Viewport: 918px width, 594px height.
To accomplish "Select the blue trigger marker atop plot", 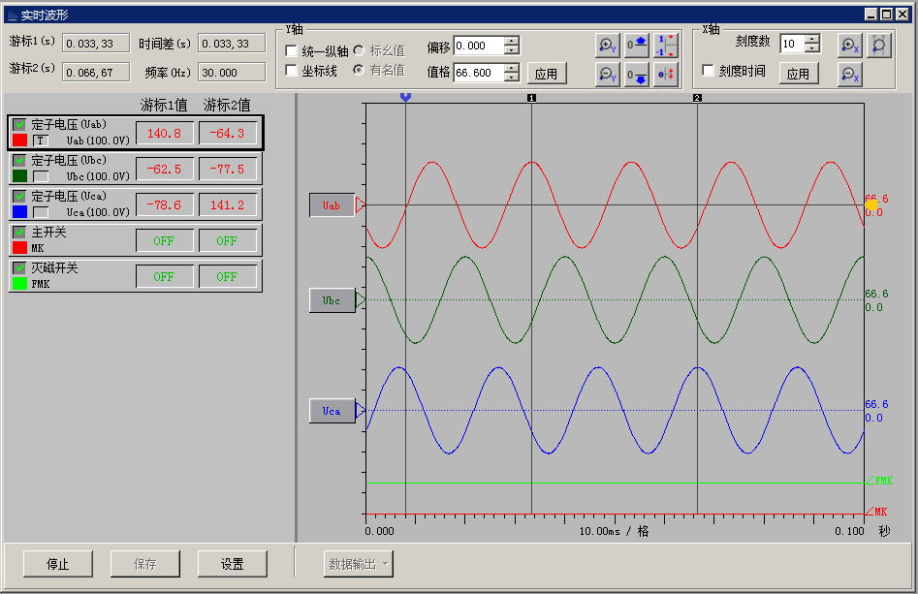I will coord(405,97).
